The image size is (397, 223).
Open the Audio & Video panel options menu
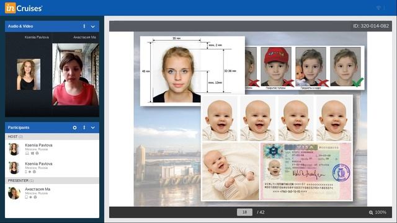point(84,26)
